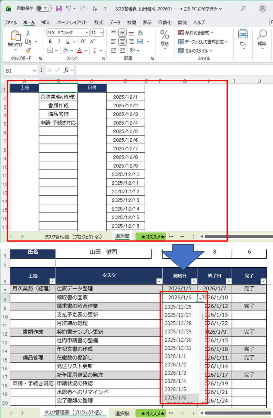Toggle middle vertical alignment button
The height and width of the screenshot is (418, 273).
[123, 33]
